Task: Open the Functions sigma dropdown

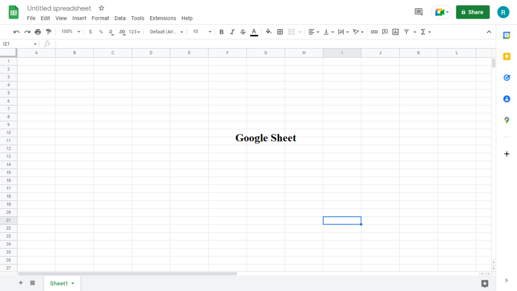Action: [426, 32]
